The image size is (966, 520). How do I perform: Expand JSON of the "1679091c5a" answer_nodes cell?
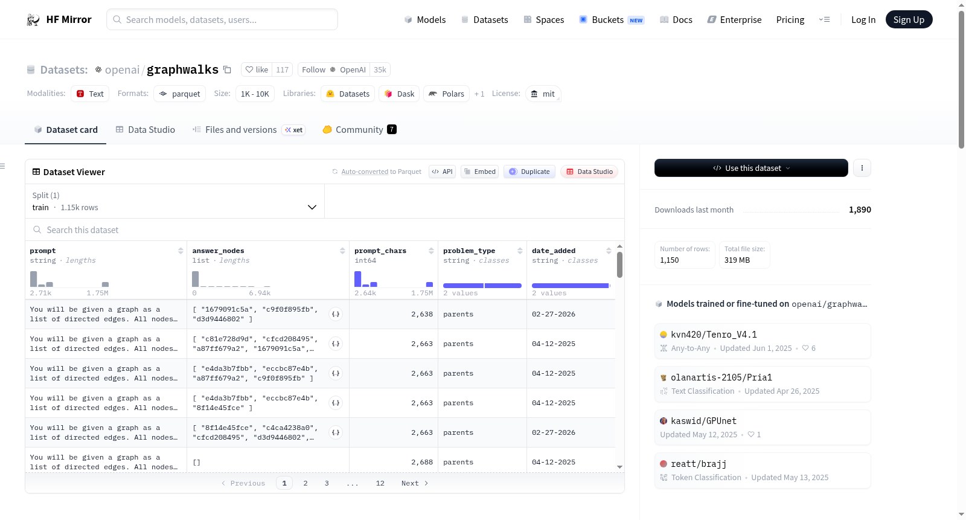pyautogui.click(x=336, y=314)
